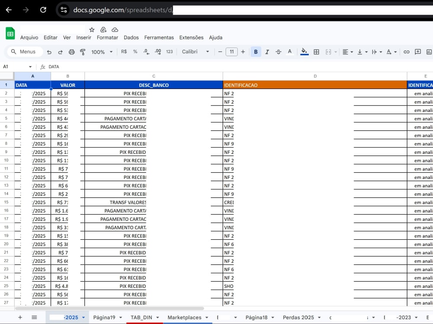Toggle strikethrough formatting
The height and width of the screenshot is (324, 433).
[278, 52]
